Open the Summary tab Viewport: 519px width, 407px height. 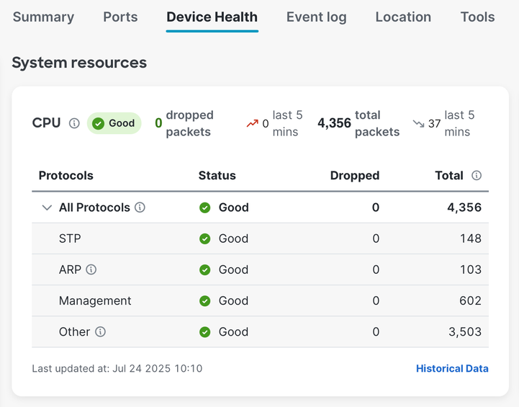click(x=43, y=17)
